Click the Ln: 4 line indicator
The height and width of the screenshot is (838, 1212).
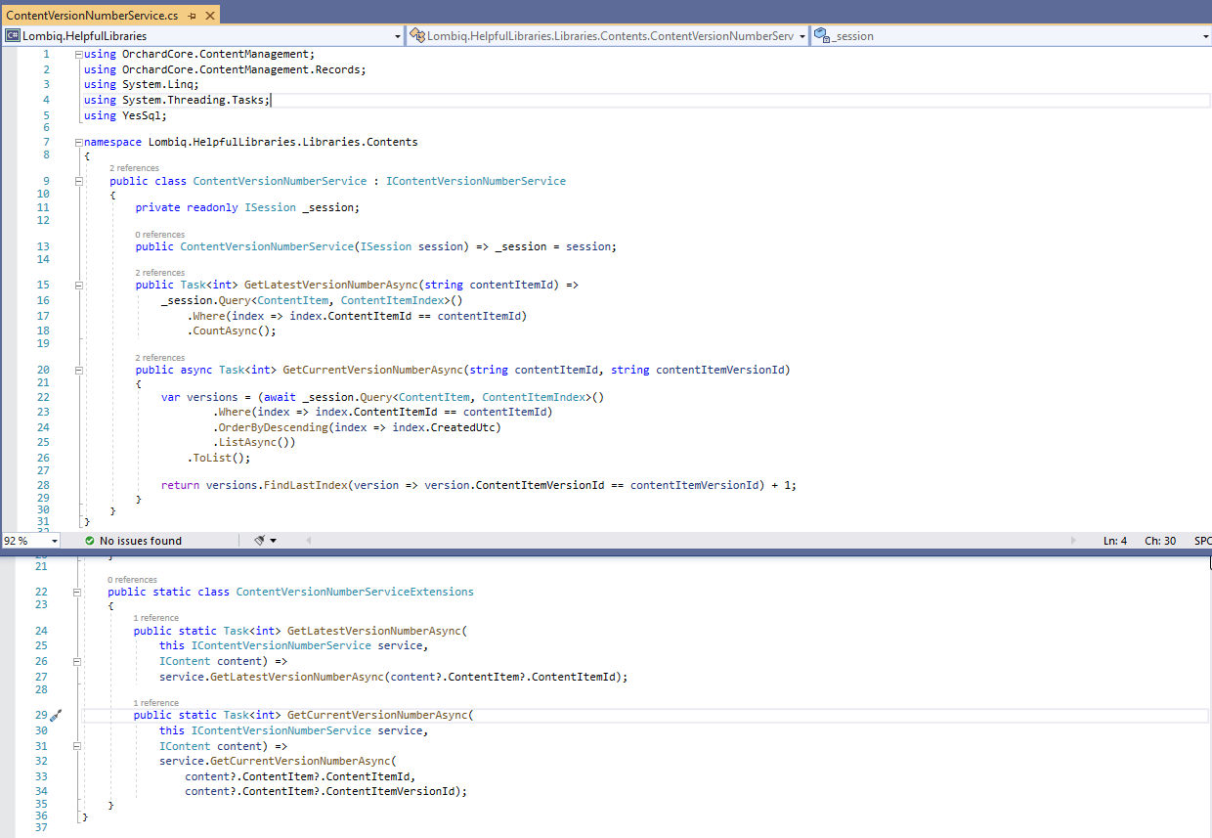(x=1115, y=541)
